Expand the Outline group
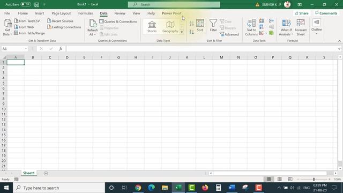 coord(317,27)
